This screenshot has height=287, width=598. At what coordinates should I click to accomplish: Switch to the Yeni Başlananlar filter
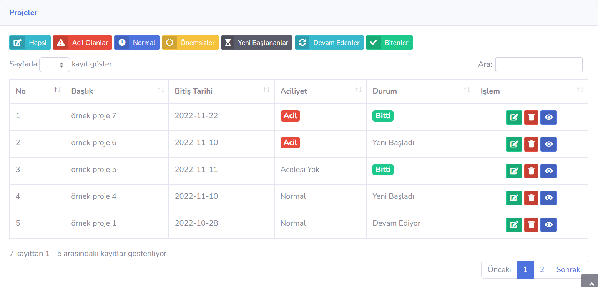(256, 43)
